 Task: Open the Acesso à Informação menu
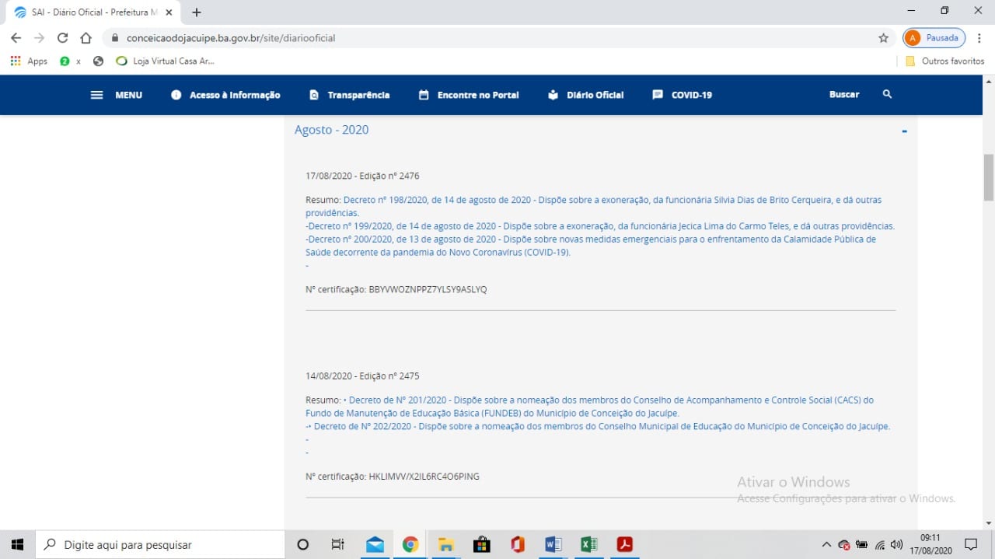tap(235, 95)
